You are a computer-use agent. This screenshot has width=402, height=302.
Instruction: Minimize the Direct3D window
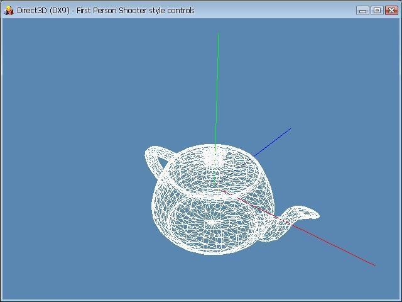(x=362, y=11)
